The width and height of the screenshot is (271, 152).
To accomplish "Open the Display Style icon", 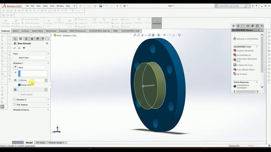I will (159, 35).
